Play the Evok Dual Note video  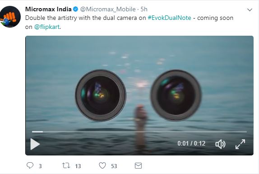point(35,144)
